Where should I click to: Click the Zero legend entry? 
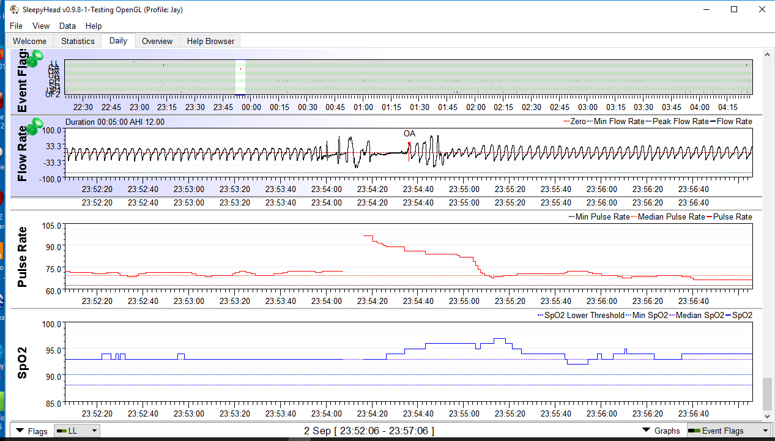point(574,122)
